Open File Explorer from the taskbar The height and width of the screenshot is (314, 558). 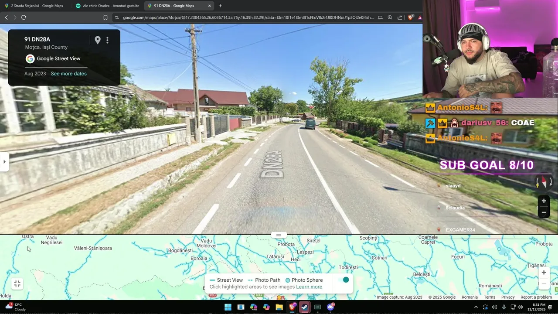(279, 307)
